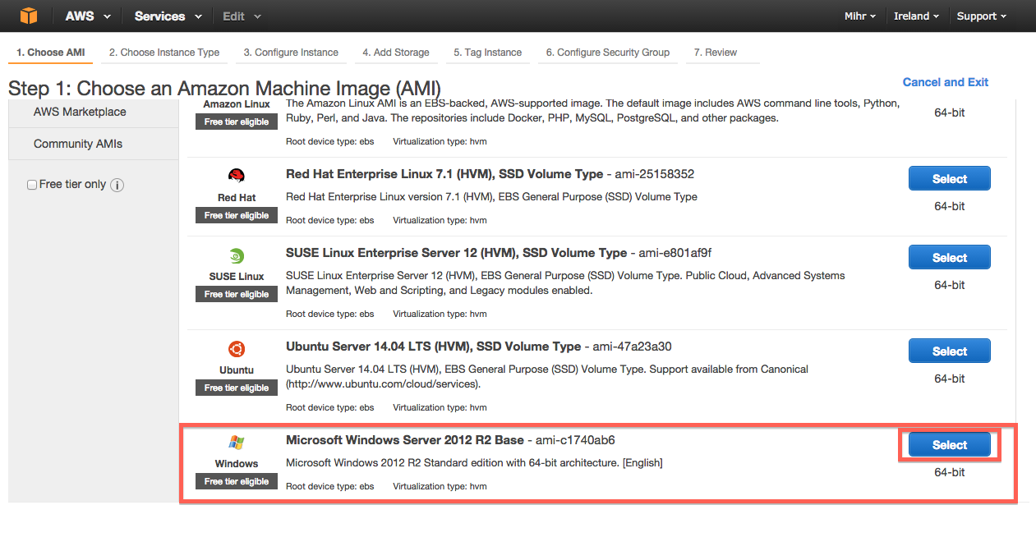Switch to 2. Choose Instance Type tab
The width and height of the screenshot is (1036, 551).
tap(164, 53)
